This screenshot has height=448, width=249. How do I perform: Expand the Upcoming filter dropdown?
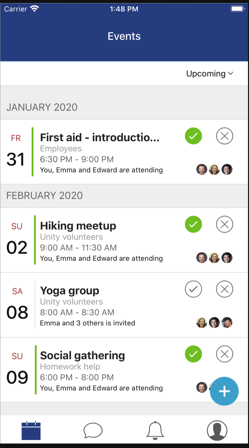[x=210, y=74]
